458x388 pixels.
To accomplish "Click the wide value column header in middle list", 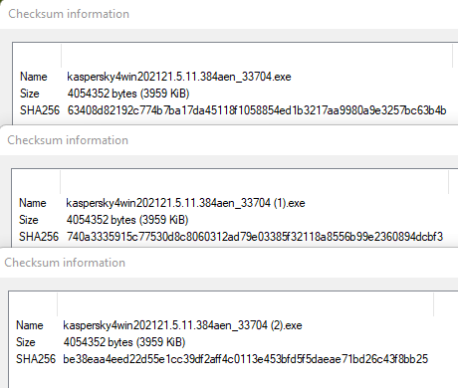I will point(254,182).
